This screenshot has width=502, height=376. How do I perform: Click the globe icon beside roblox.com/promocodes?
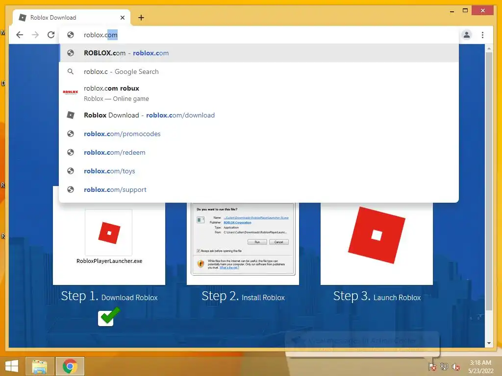[x=71, y=134]
